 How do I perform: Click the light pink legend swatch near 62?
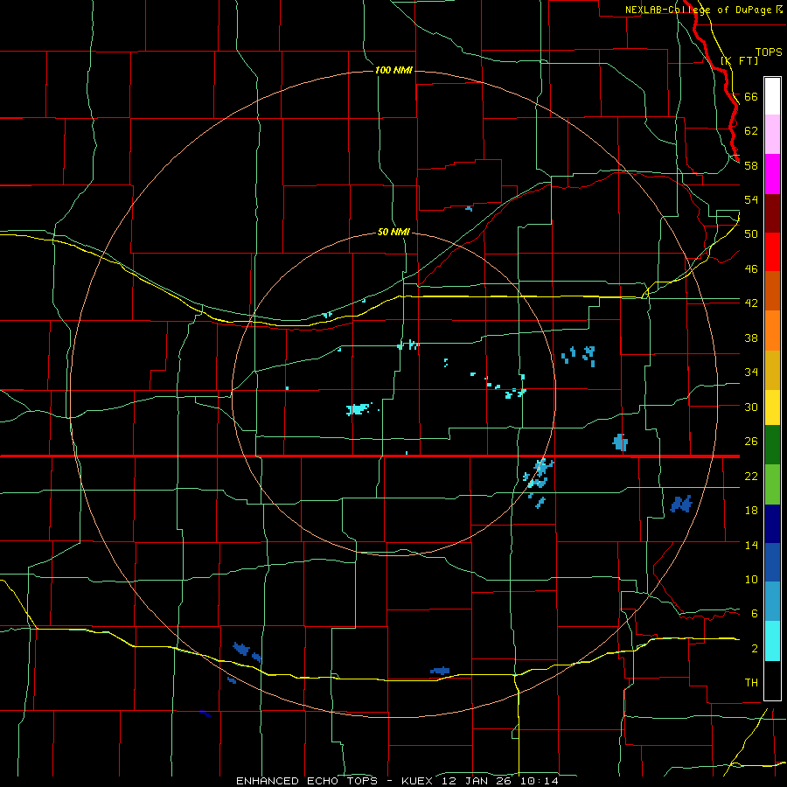[x=772, y=134]
